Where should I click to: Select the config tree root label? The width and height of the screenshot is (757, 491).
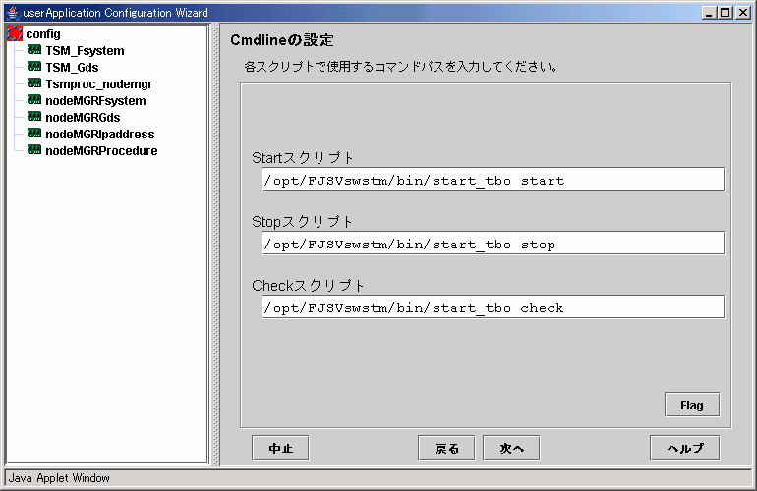(x=43, y=34)
